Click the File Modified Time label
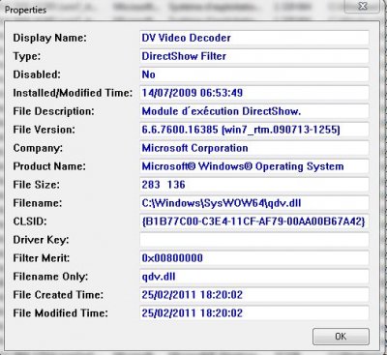This screenshot has height=355, width=387. coord(60,313)
